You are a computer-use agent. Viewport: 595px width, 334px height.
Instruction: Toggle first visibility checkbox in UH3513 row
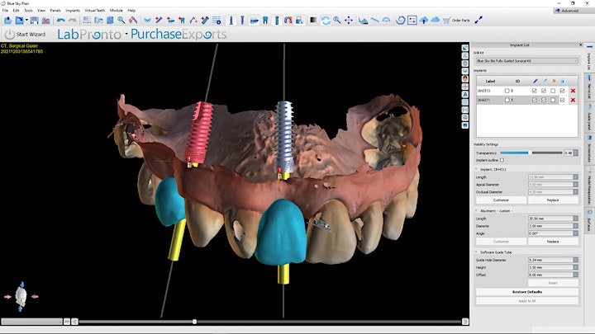[x=535, y=91]
